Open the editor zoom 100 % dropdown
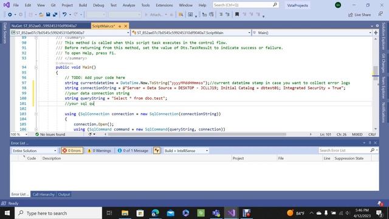 click(19, 134)
